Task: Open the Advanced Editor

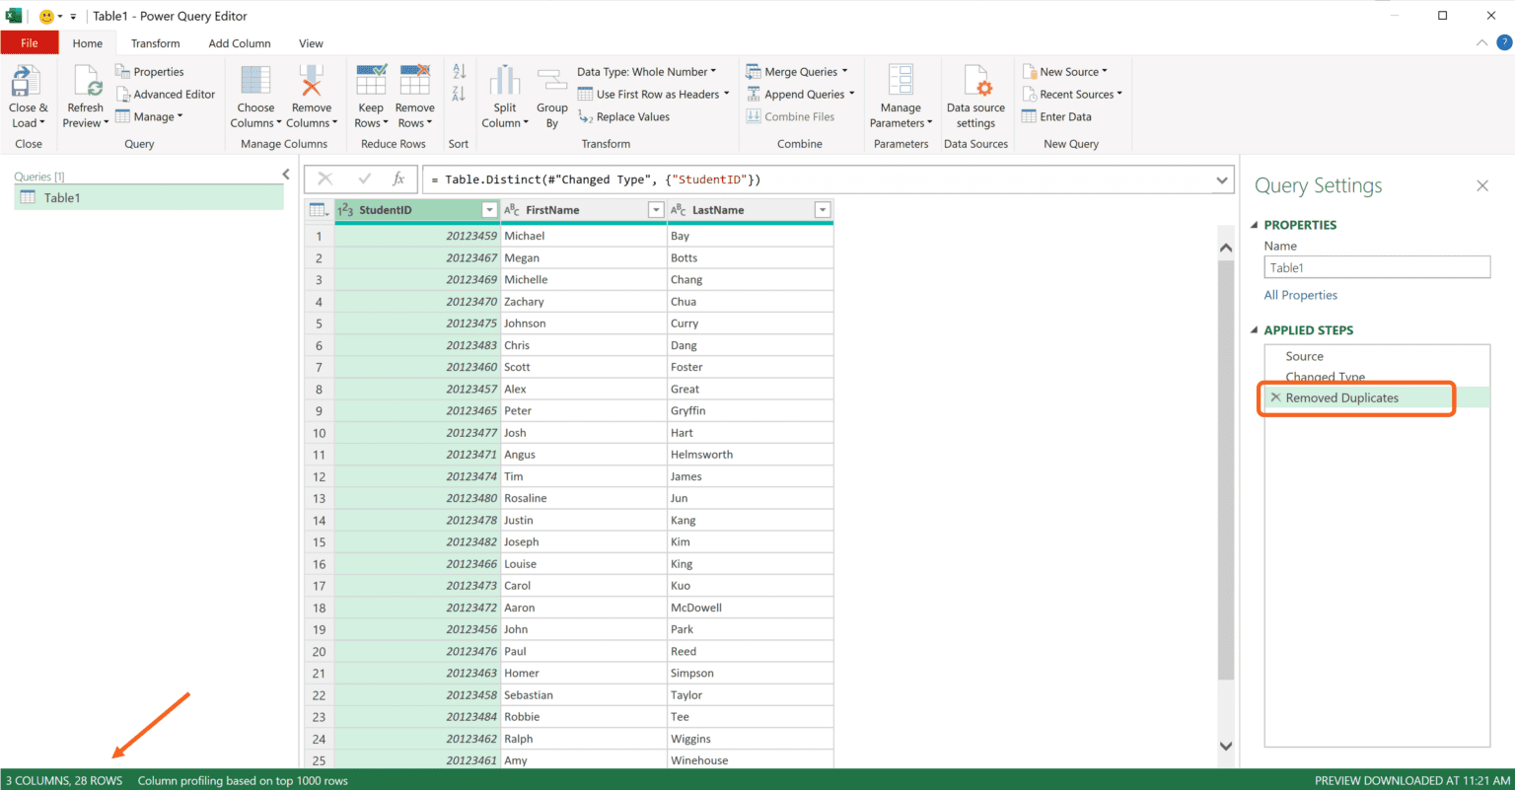Action: pyautogui.click(x=166, y=93)
